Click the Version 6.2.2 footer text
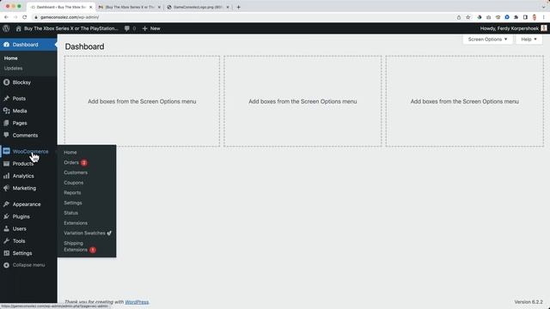 coord(529,302)
